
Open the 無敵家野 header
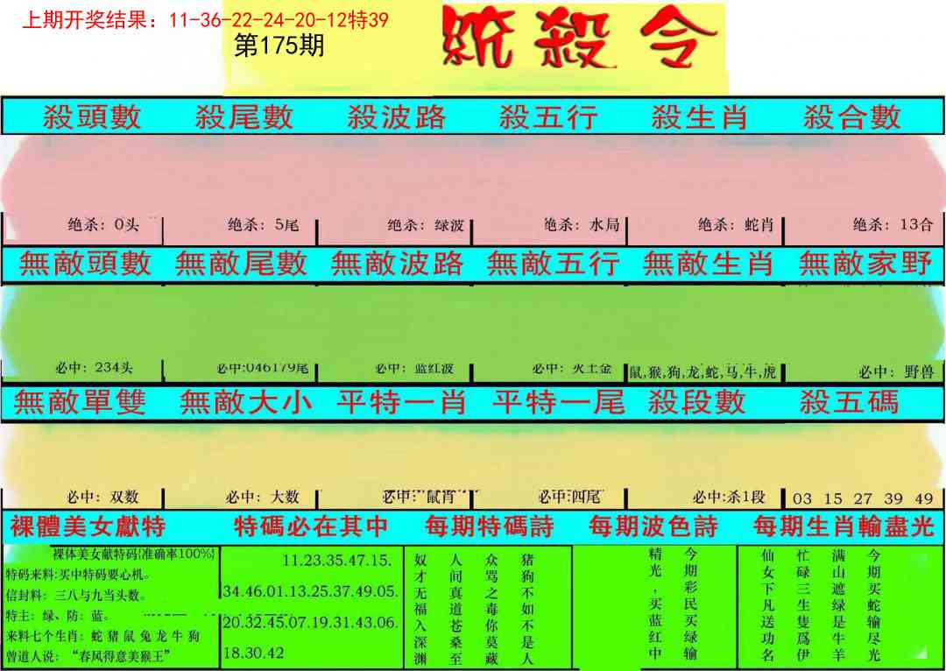865,264
